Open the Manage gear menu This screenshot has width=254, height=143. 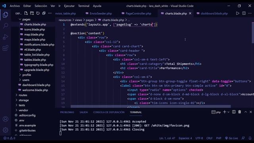point(6,130)
